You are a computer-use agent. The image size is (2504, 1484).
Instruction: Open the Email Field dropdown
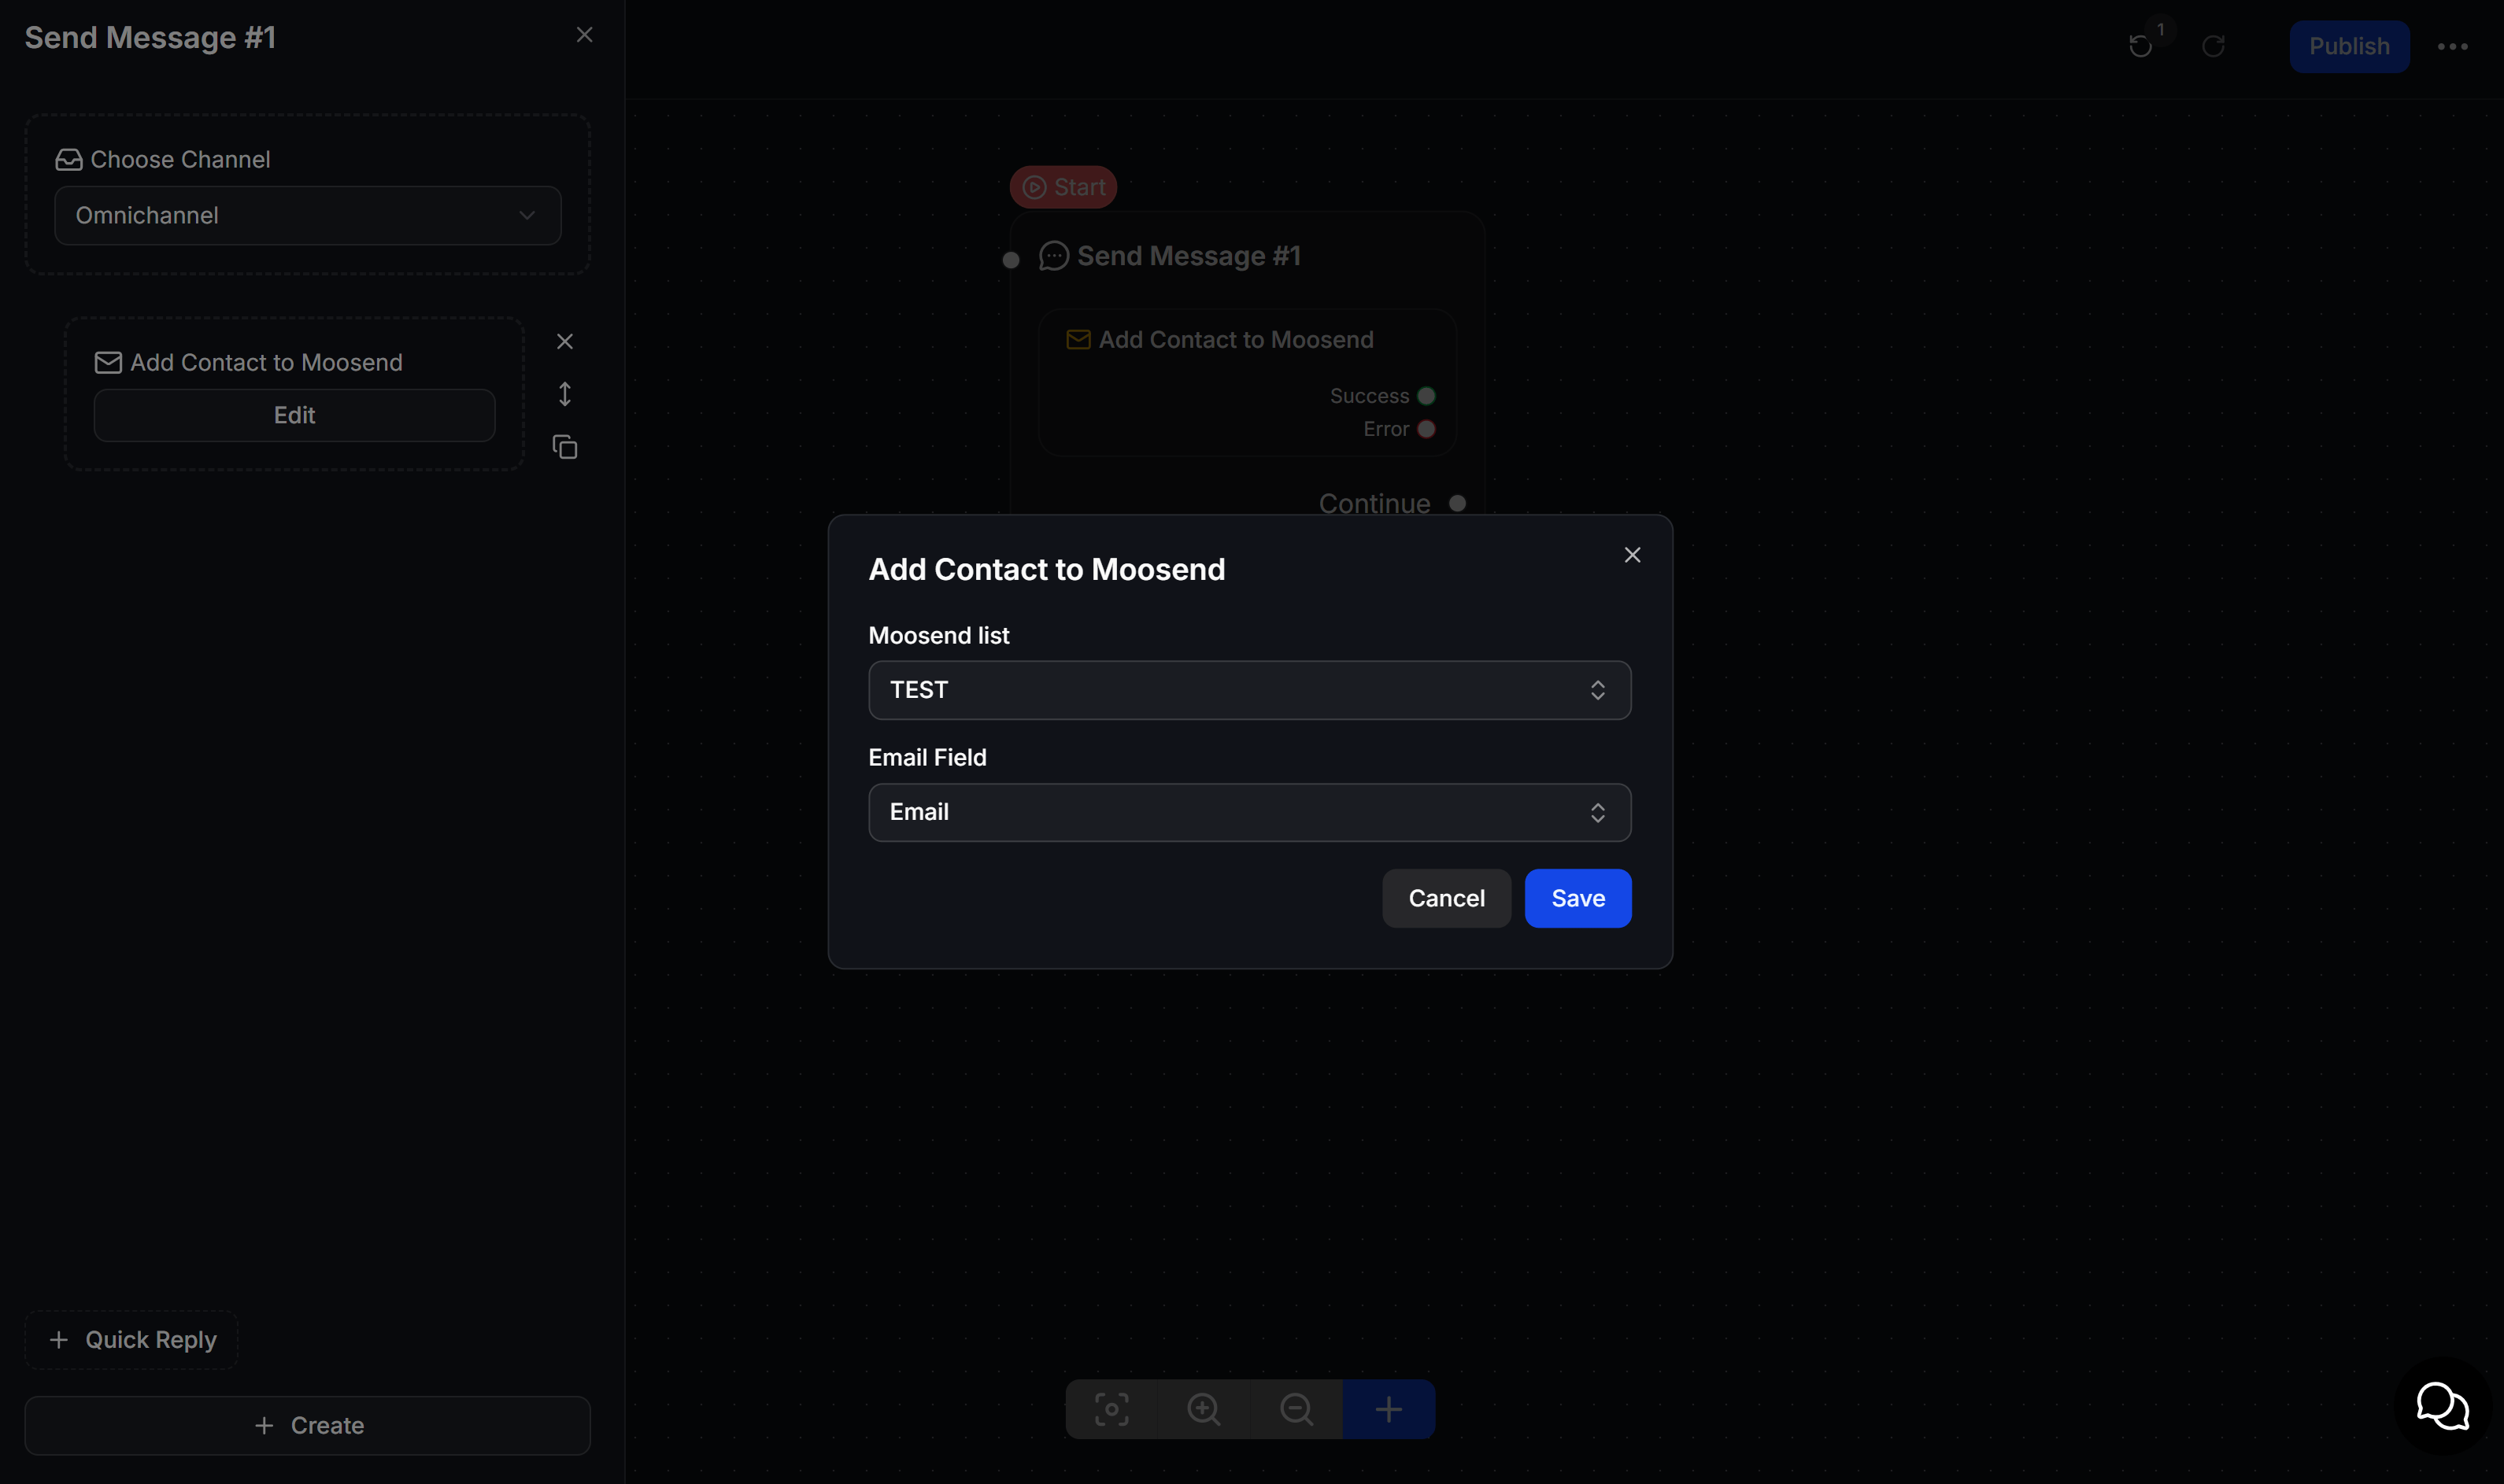[x=1249, y=812]
